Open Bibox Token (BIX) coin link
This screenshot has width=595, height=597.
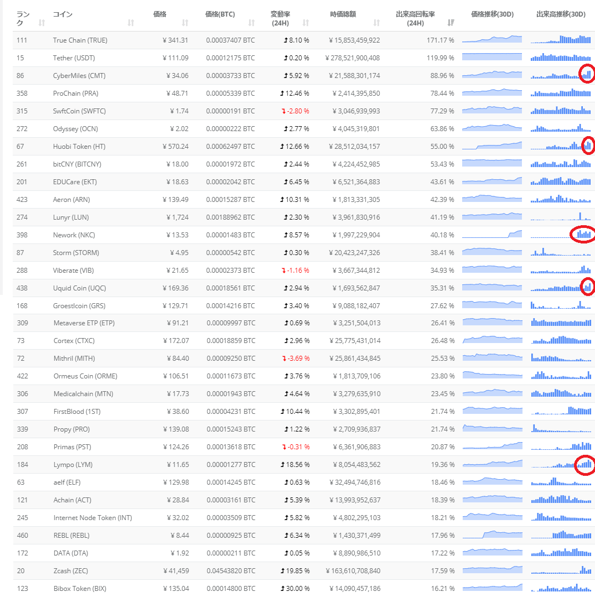pyautogui.click(x=80, y=588)
